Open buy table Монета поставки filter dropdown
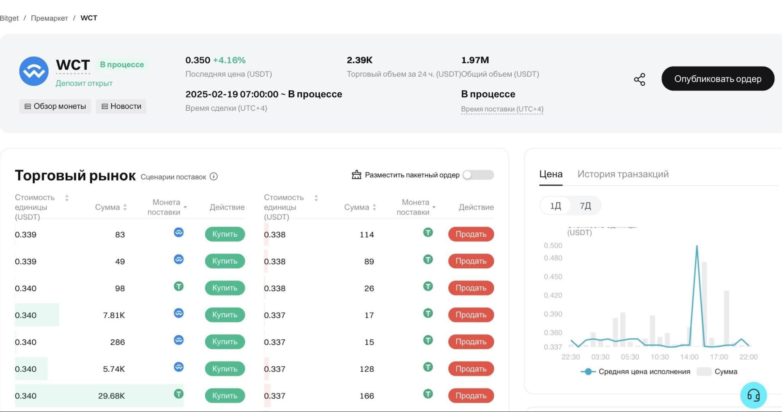 tap(185, 207)
